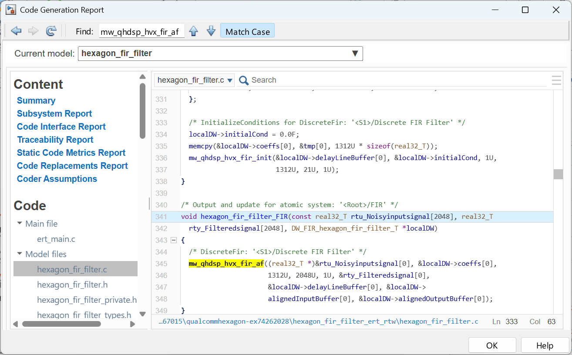Find next match with down arrow
Viewport: 572px width, 355px height.
tap(211, 31)
